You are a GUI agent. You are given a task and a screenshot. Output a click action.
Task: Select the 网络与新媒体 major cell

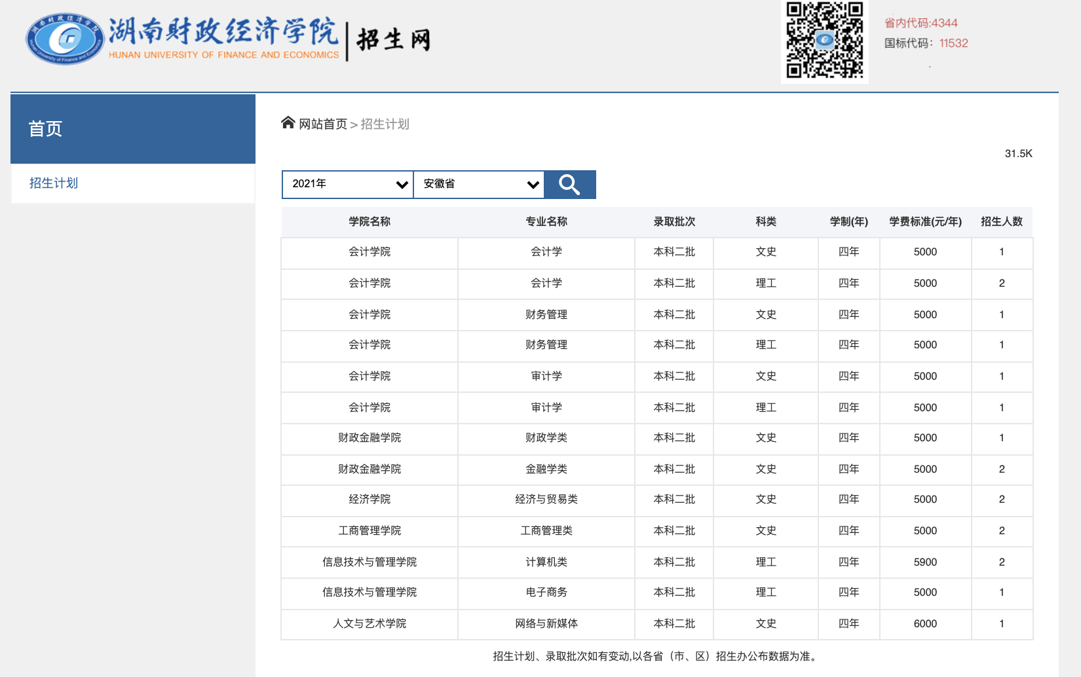[546, 624]
